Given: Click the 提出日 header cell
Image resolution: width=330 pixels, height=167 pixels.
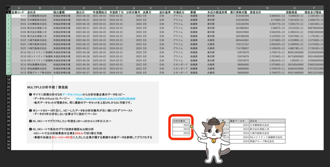Looking at the screenshot, I should (84, 13).
